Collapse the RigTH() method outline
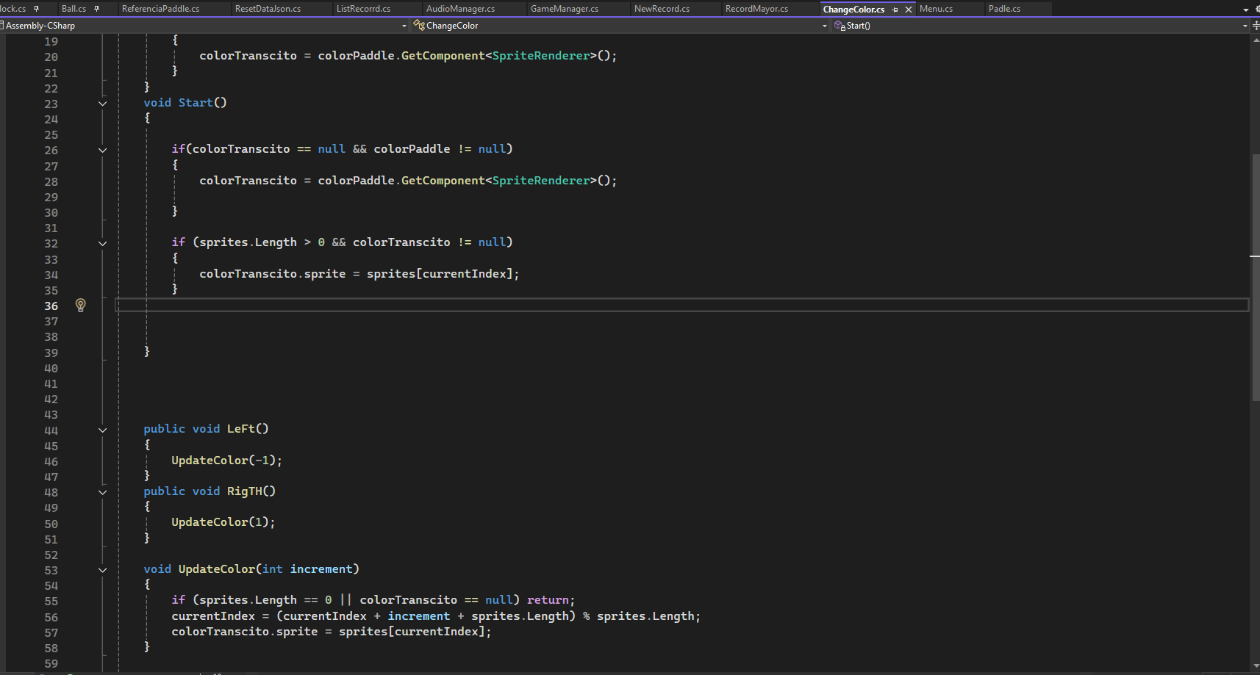 click(102, 492)
